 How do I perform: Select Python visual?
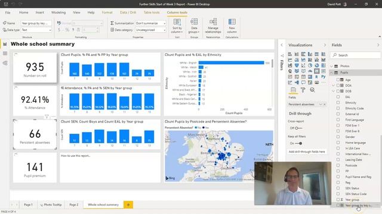[x=324, y=77]
